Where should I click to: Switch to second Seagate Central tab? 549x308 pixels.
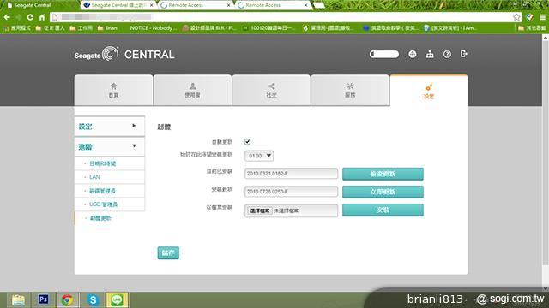click(x=119, y=5)
